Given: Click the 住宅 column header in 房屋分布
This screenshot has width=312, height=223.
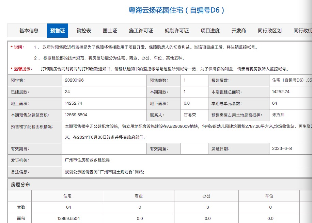Looking at the screenshot, I should (67, 196).
